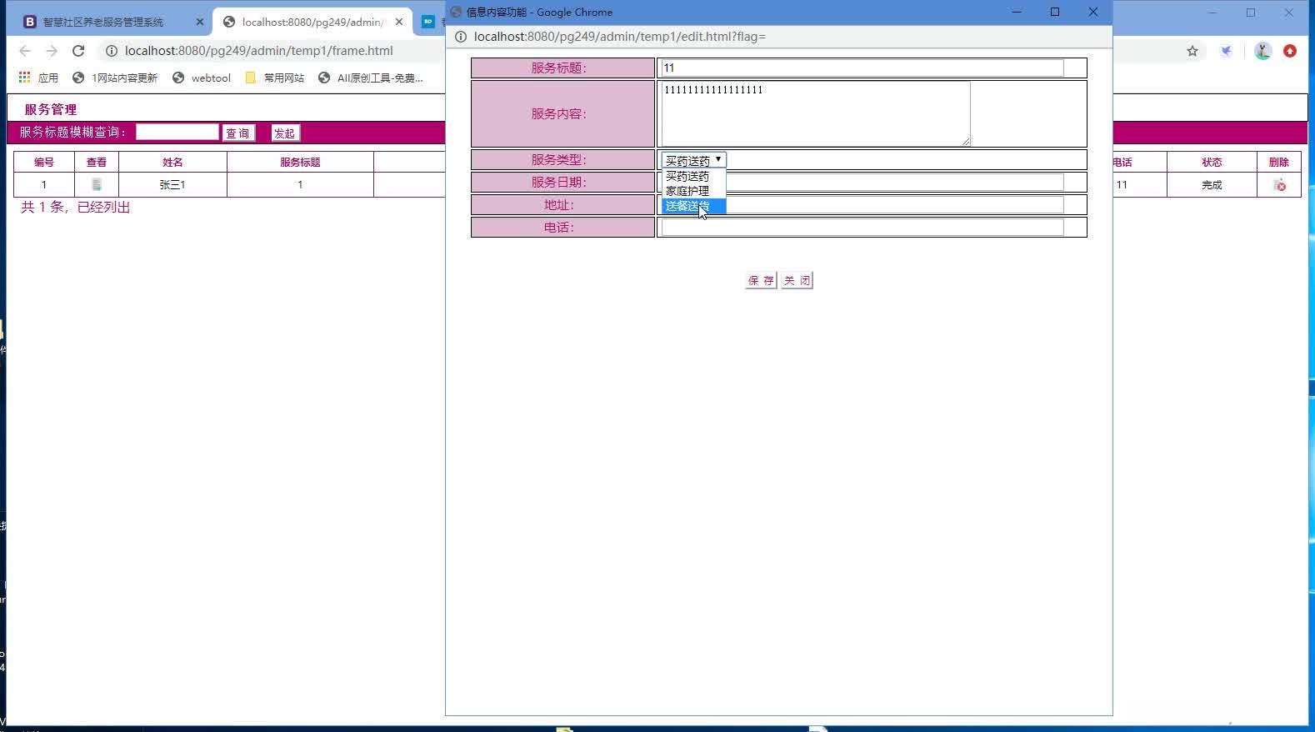Click the 删除 column header
Image resolution: width=1315 pixels, height=732 pixels.
tap(1279, 163)
